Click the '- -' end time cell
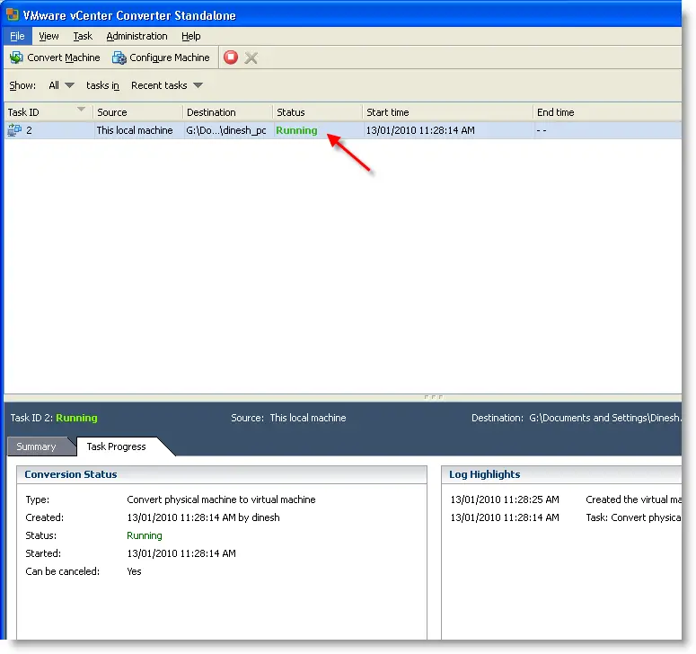 click(542, 130)
